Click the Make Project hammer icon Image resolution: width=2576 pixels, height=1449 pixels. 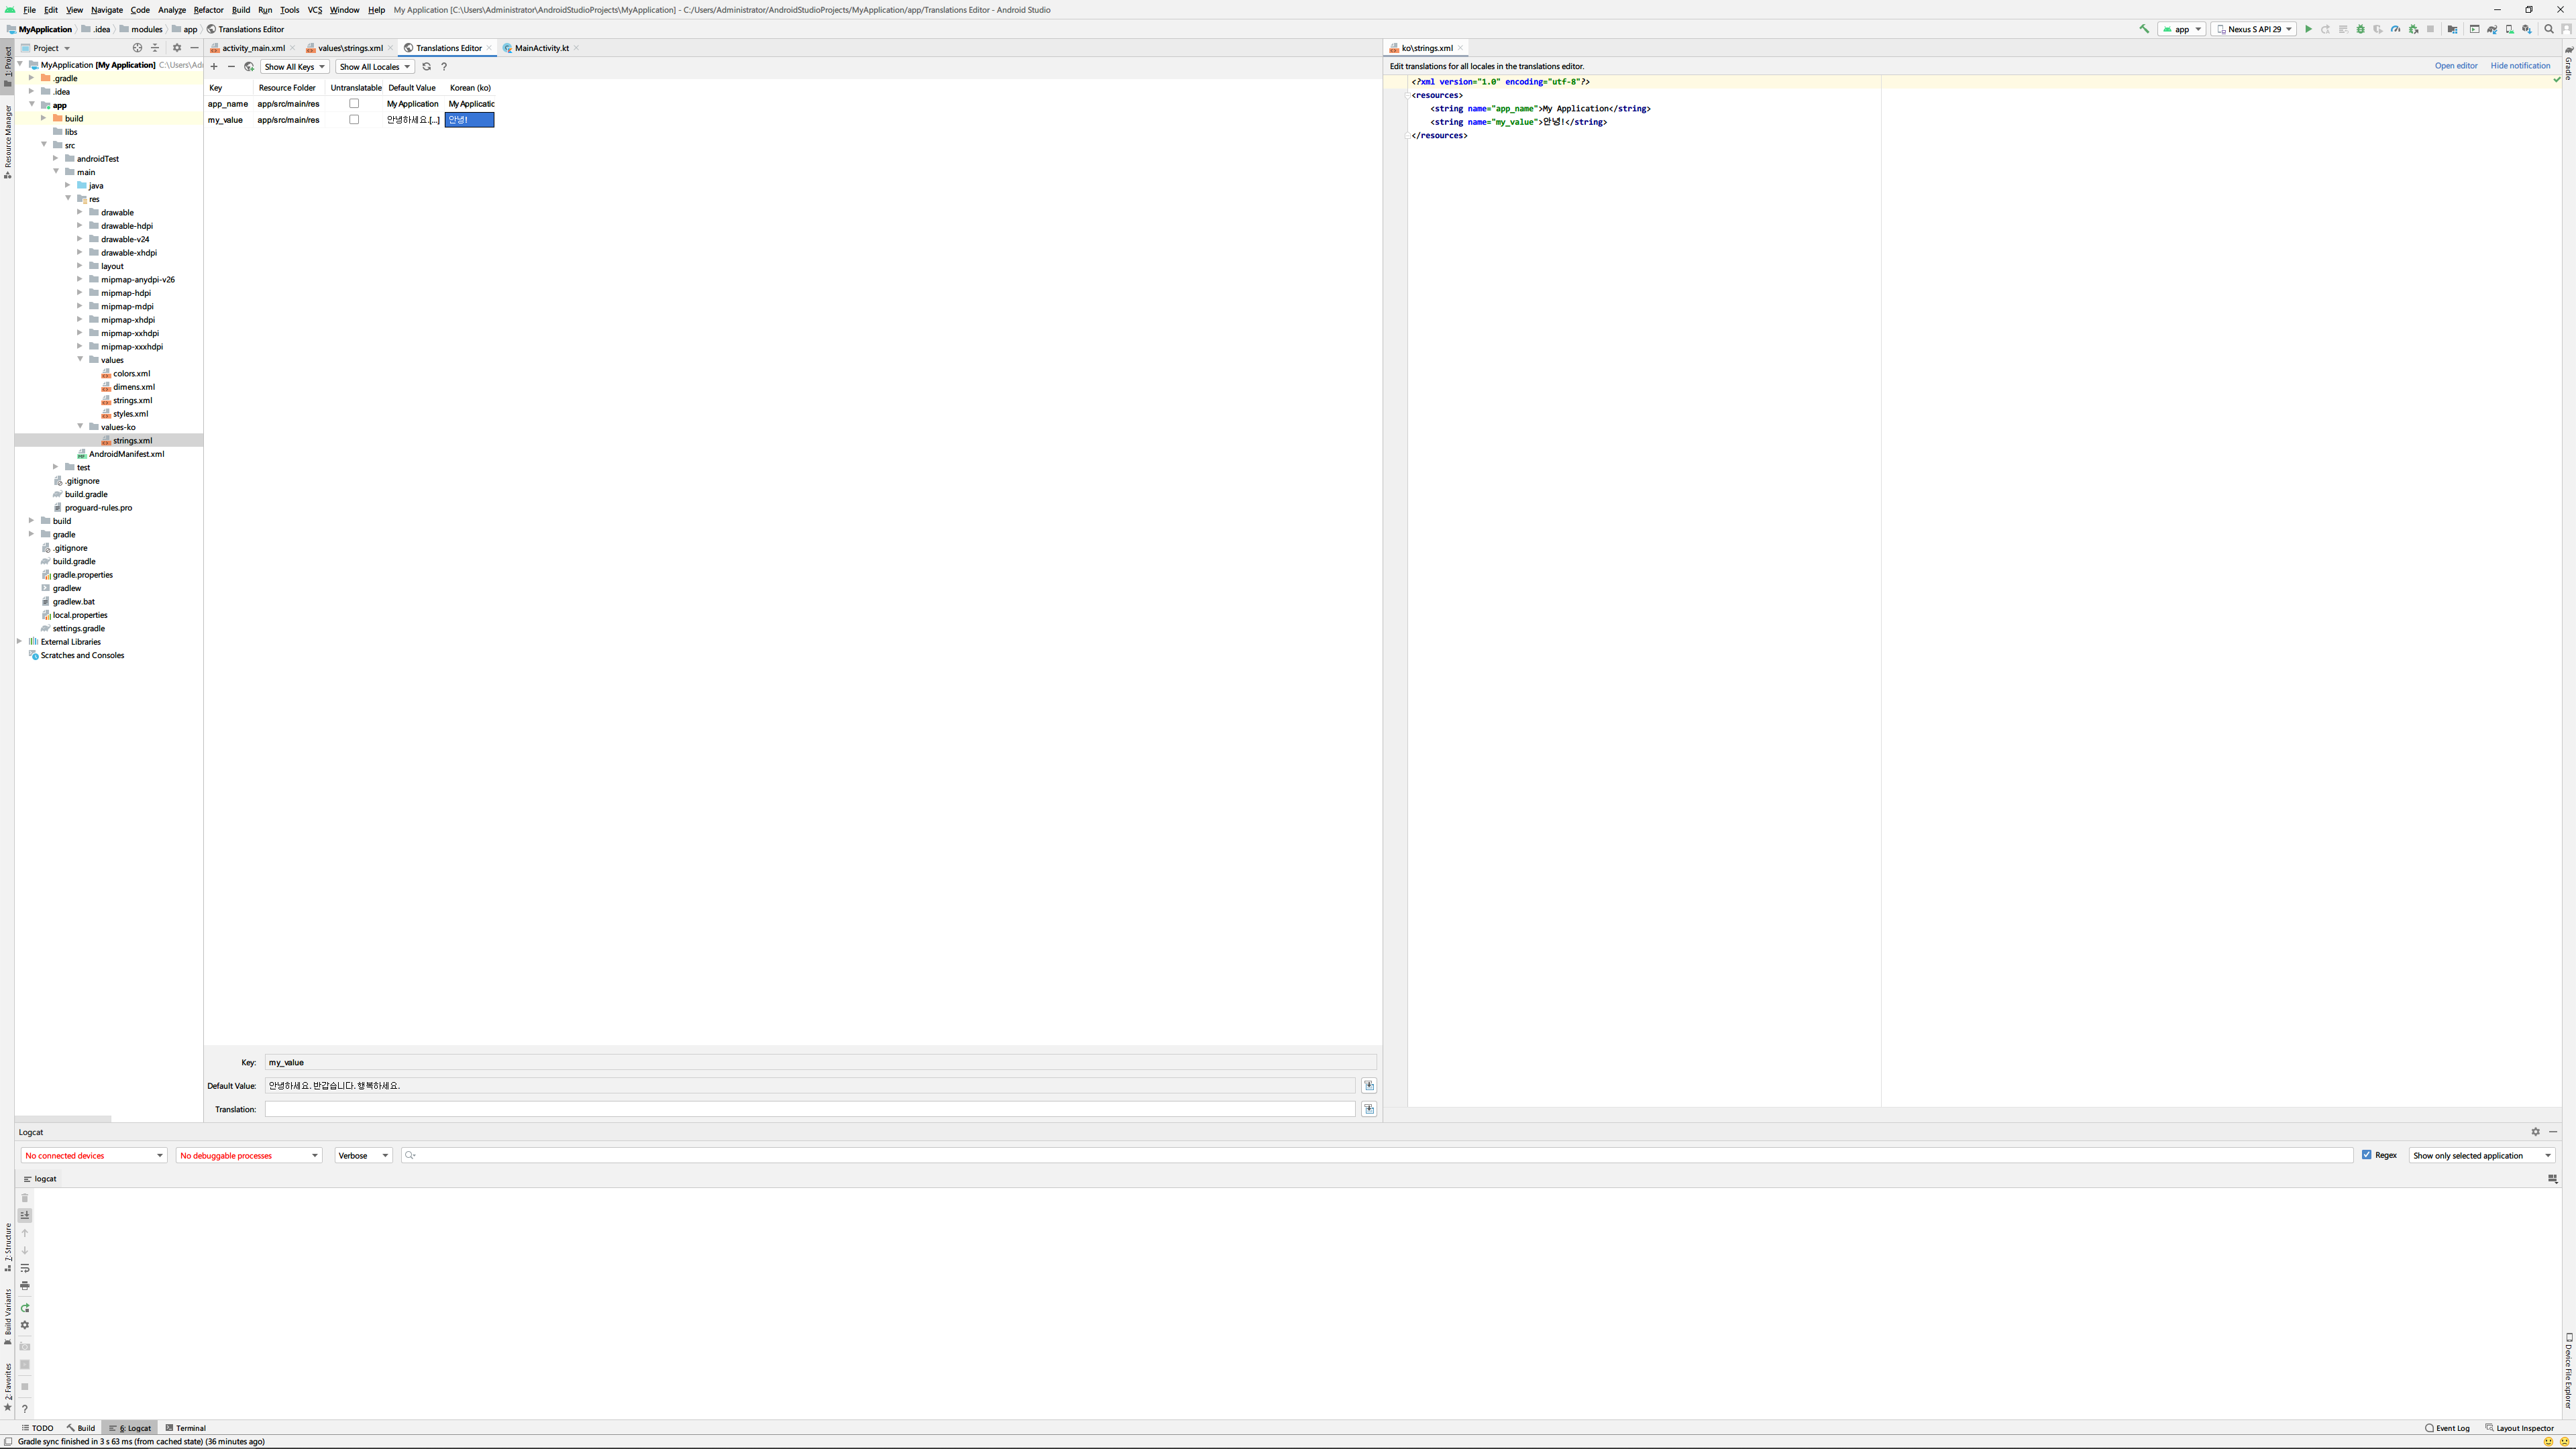tap(2144, 29)
